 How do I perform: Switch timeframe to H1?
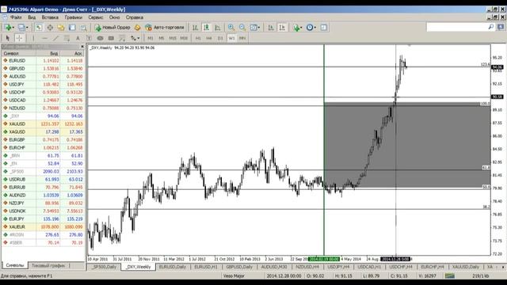198,38
